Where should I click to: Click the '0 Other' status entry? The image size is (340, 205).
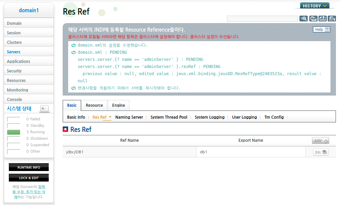pyautogui.click(x=33, y=151)
